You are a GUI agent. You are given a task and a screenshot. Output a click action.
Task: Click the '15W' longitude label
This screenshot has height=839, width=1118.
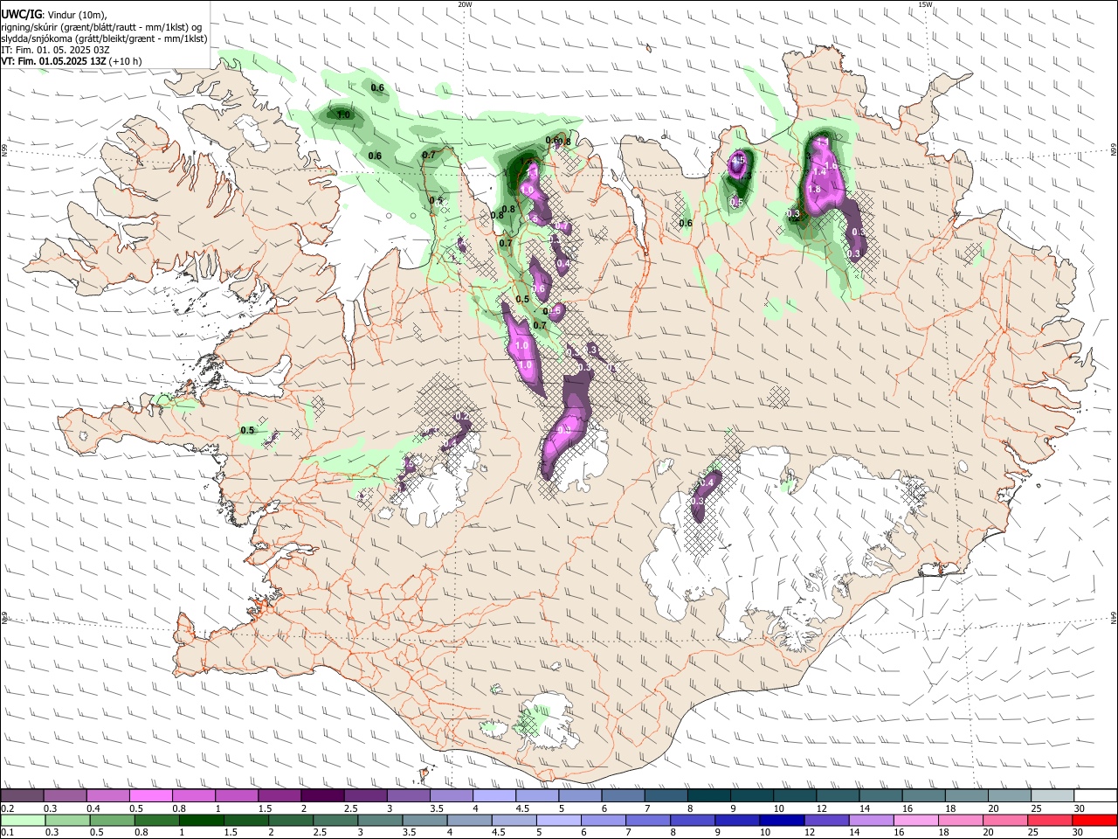(x=925, y=4)
